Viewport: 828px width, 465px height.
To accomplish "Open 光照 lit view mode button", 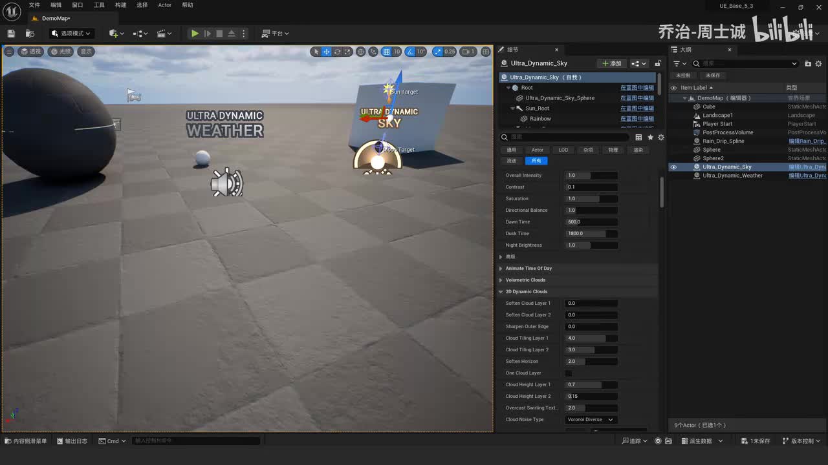I will pos(61,52).
